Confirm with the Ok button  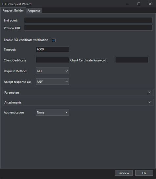point(144,173)
